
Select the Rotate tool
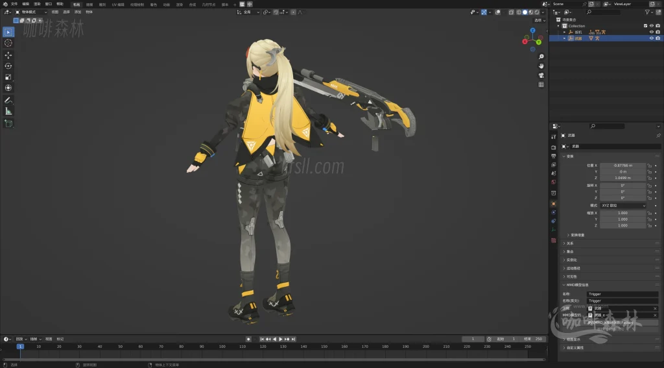[x=8, y=66]
